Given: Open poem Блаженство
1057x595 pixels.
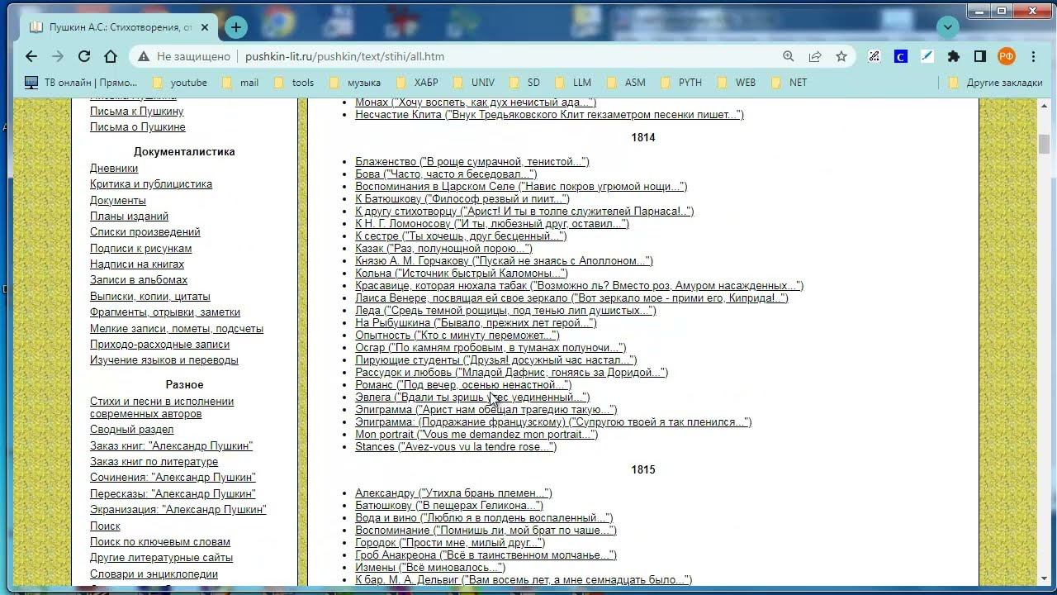Looking at the screenshot, I should pyautogui.click(x=472, y=162).
